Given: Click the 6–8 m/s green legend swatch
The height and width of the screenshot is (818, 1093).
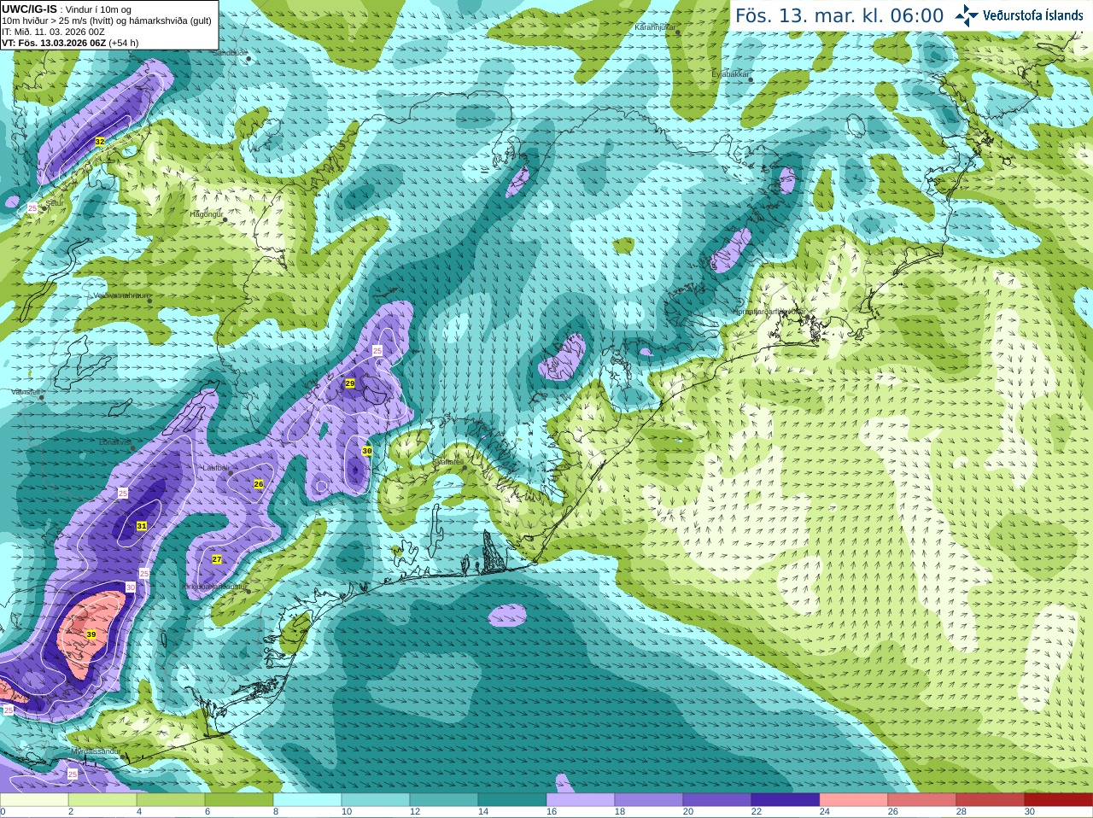Looking at the screenshot, I should pyautogui.click(x=239, y=799).
